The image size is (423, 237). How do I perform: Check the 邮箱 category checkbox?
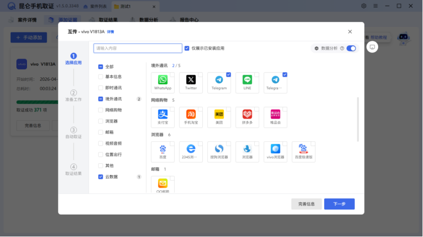(x=100, y=132)
